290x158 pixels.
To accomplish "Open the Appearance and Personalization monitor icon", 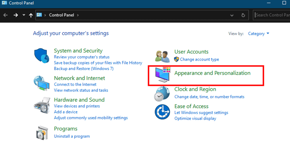I will tap(163, 74).
